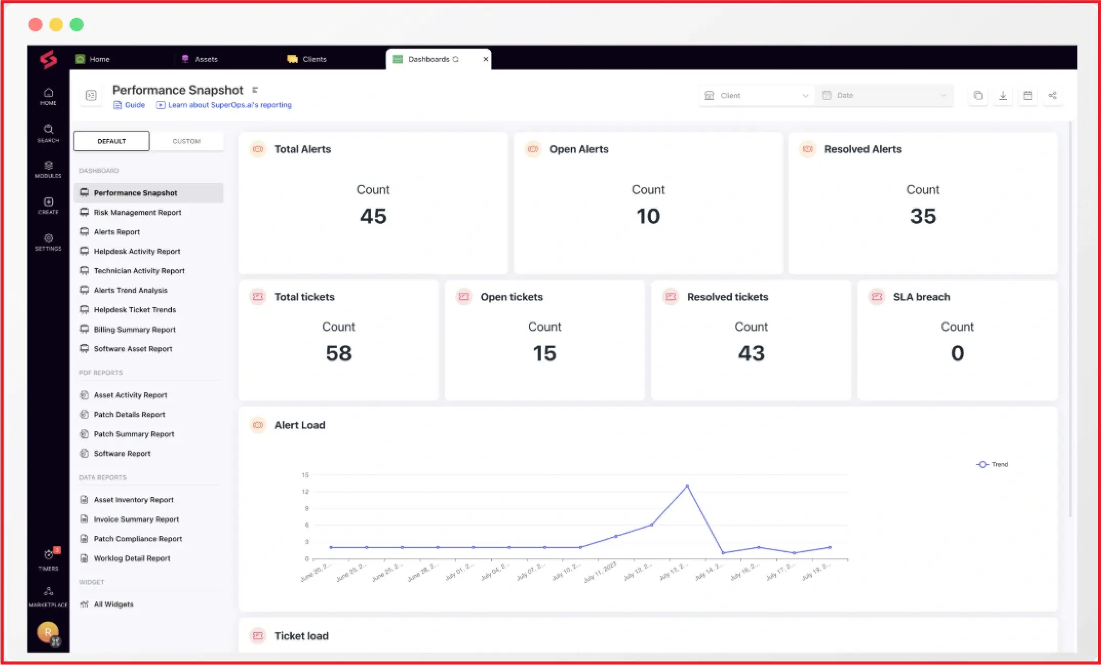Expand the Performance Snapshot title options

click(x=255, y=89)
